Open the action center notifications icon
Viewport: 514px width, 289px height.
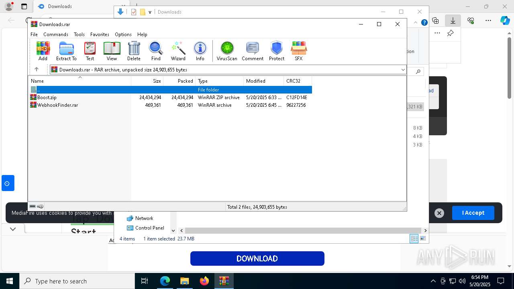tap(501, 281)
